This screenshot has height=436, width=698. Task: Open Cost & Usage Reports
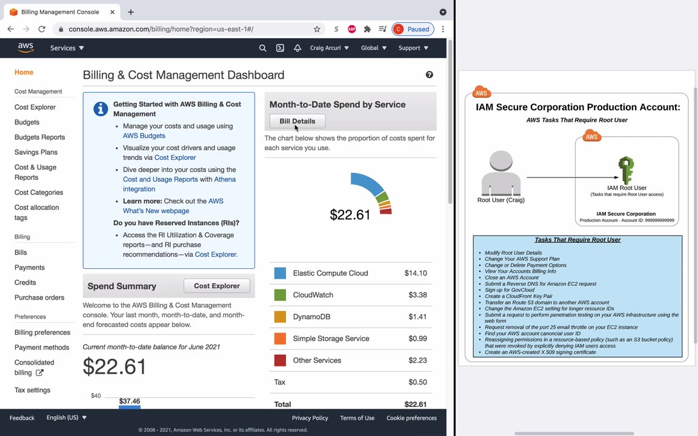pos(35,172)
